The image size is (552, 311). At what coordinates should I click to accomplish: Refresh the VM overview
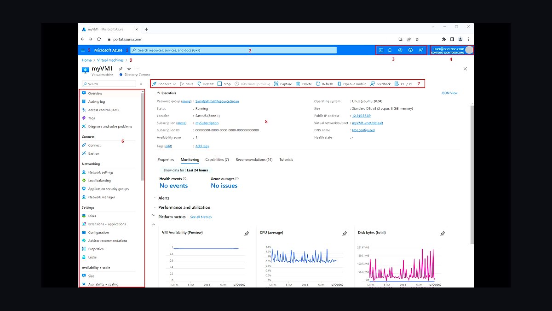click(324, 84)
